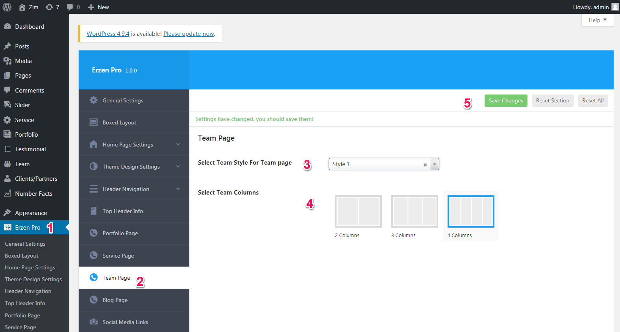
Task: Follow the WordPress 4.9.4 link
Action: pyautogui.click(x=108, y=34)
